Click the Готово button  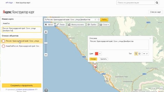coord(93,59)
